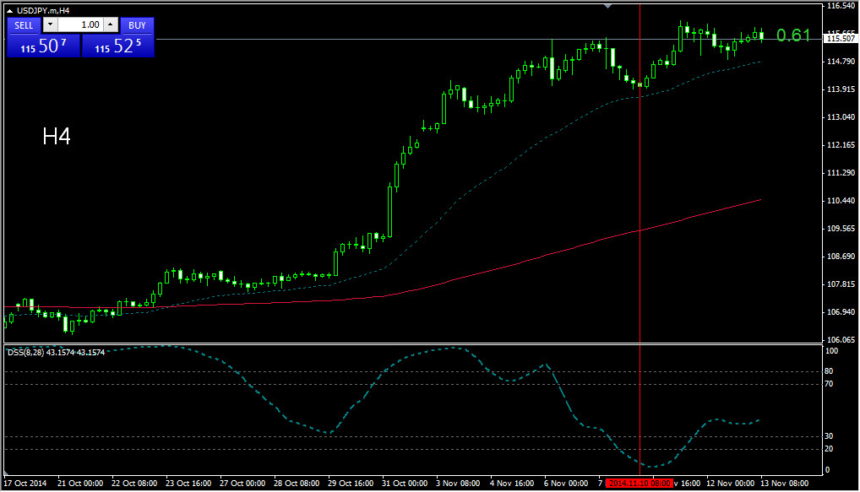Select the USDJPY.m,H4 chart title

click(x=43, y=11)
